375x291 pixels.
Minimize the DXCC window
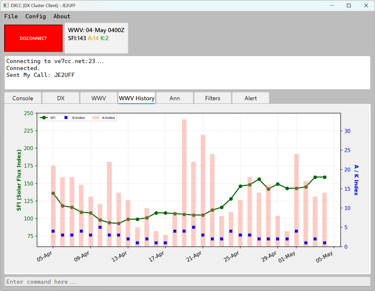332,5
